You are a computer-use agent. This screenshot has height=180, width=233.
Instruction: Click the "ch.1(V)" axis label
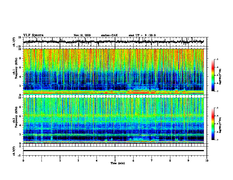pos(14,42)
